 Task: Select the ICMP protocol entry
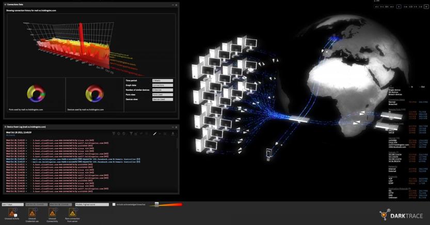tap(391, 183)
